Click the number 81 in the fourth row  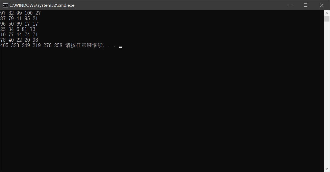pyautogui.click(x=25, y=29)
